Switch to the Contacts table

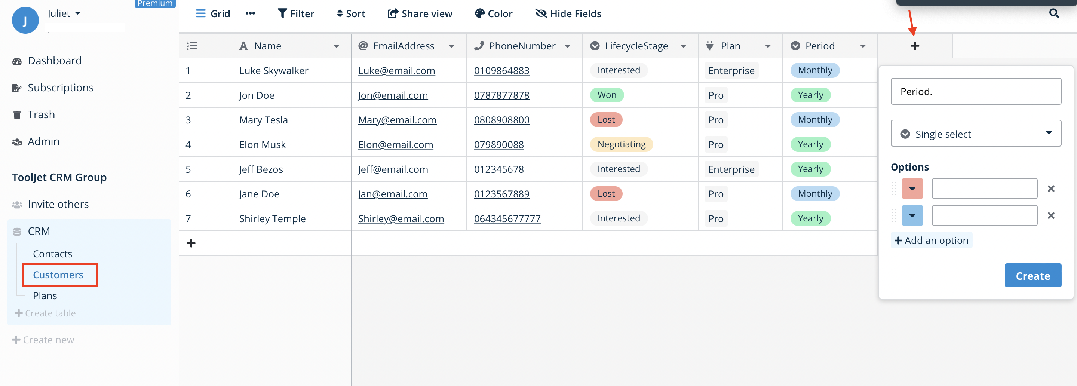pyautogui.click(x=52, y=254)
